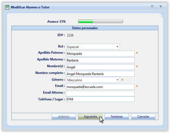The height and width of the screenshot is (133, 170).
Task: Open the Rol dropdown showing Especial
Action: click(x=93, y=47)
